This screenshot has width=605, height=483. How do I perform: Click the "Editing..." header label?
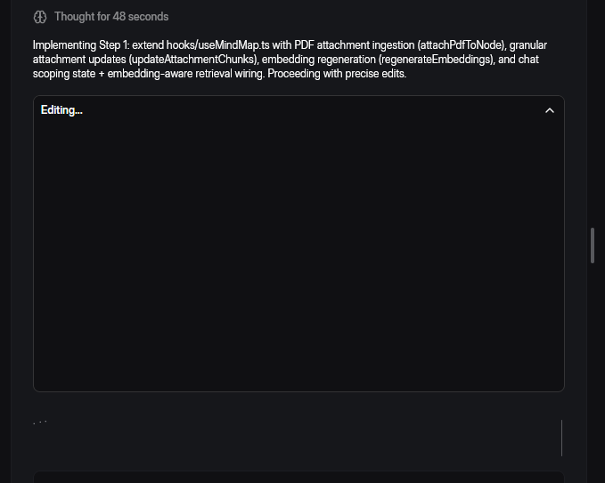coord(61,110)
